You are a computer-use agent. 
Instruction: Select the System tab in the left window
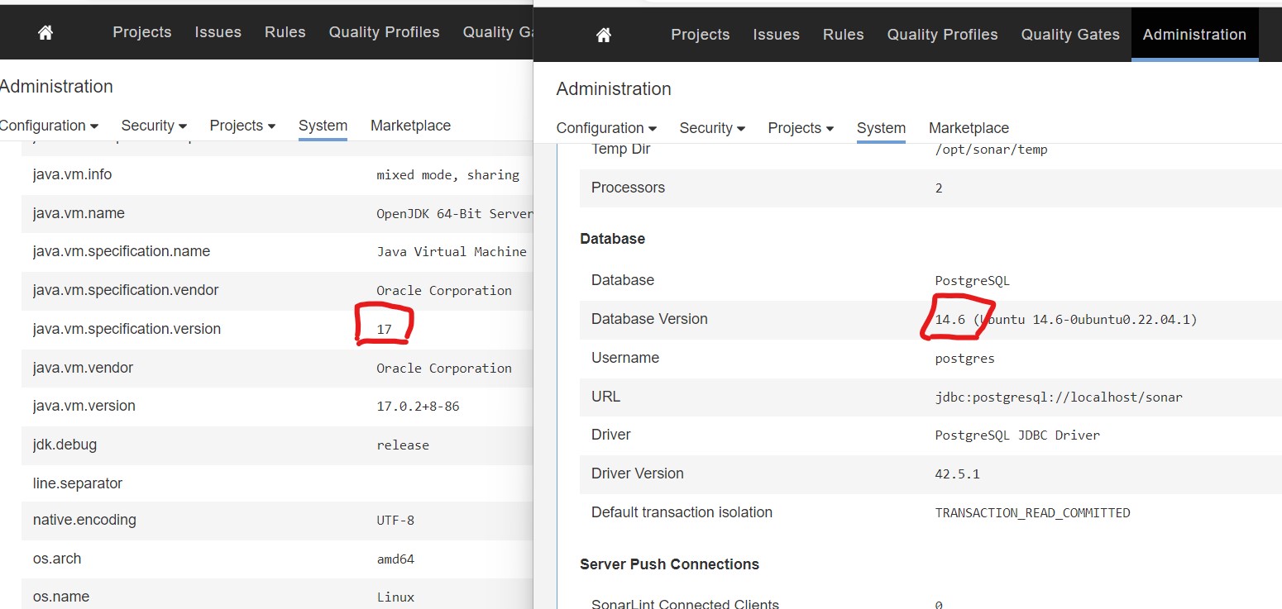click(x=323, y=126)
